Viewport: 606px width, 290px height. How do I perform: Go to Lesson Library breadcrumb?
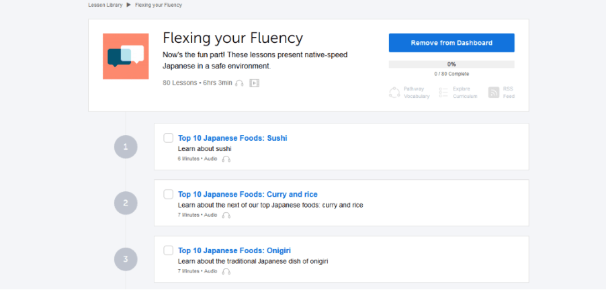tap(105, 5)
